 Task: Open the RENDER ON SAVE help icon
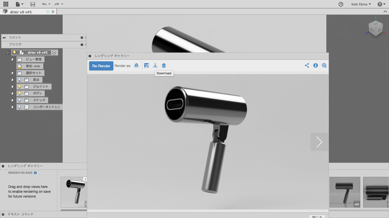pos(35,173)
